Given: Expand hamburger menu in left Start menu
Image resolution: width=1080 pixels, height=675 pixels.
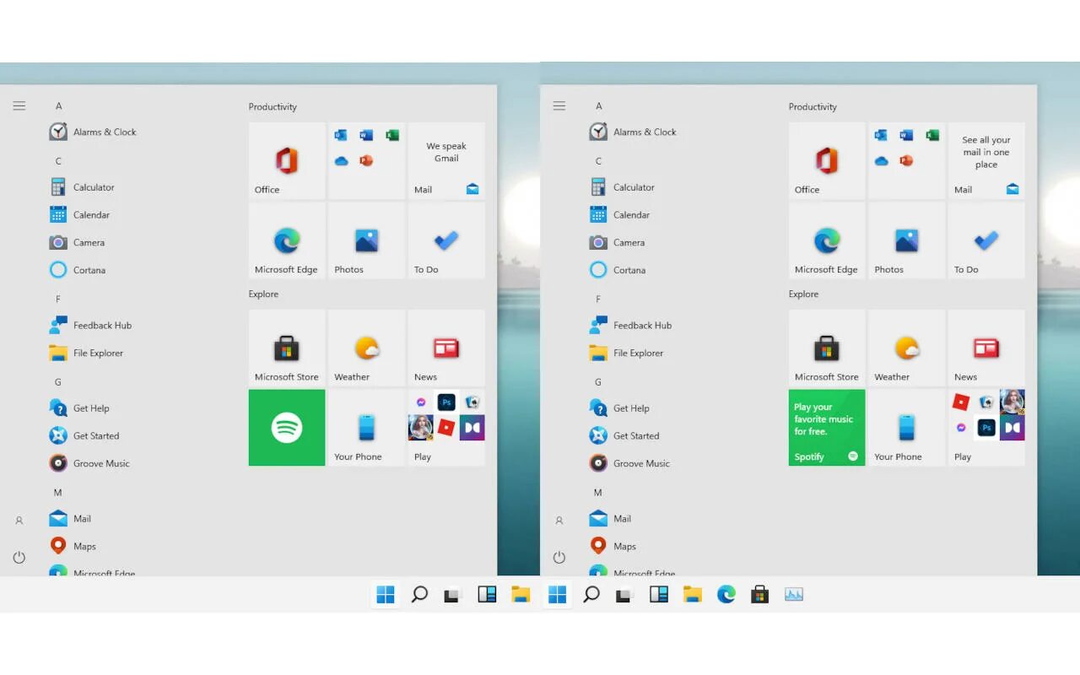Looking at the screenshot, I should coord(19,105).
